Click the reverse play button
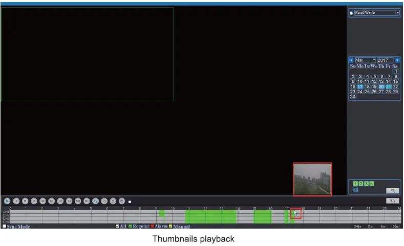This screenshot has width=404, height=246. [x=16, y=201]
